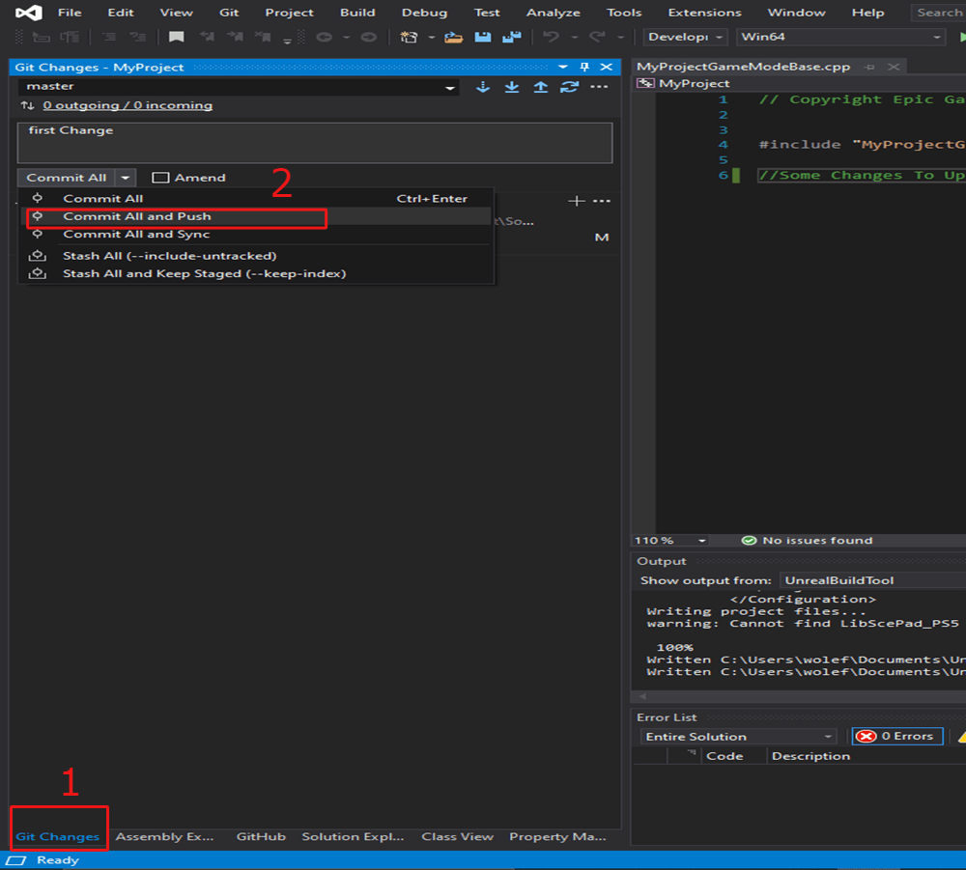Push commits with the Push arrow icon
Screen dimensions: 966x870
point(541,86)
